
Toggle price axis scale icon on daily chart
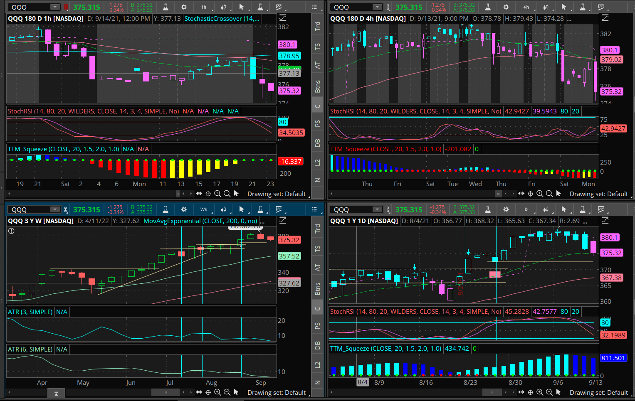[x=605, y=220]
